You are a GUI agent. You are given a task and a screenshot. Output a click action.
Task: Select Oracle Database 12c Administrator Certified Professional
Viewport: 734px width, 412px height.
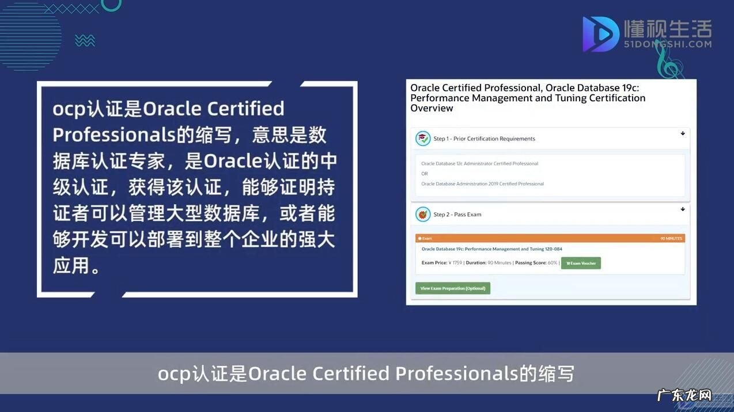click(x=479, y=163)
